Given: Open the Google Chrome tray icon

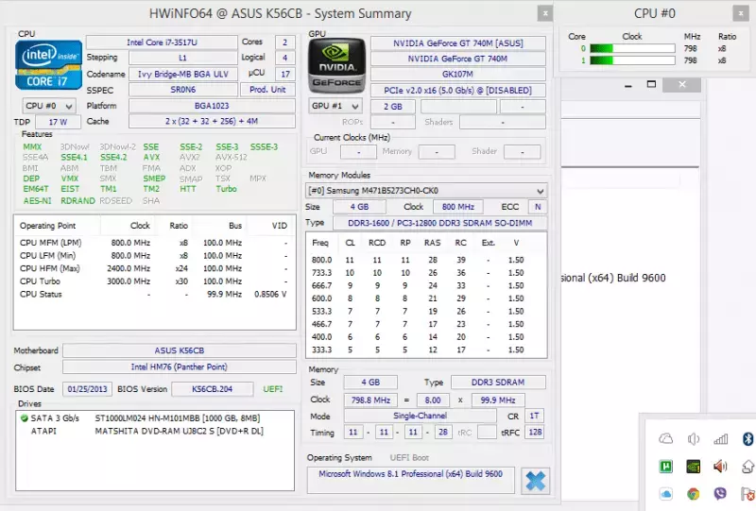Looking at the screenshot, I should click(x=694, y=494).
